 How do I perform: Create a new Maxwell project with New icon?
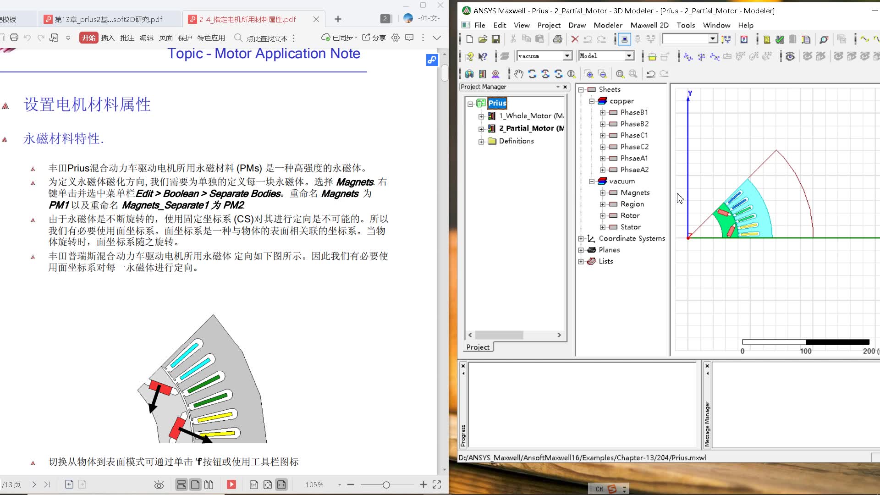click(469, 39)
